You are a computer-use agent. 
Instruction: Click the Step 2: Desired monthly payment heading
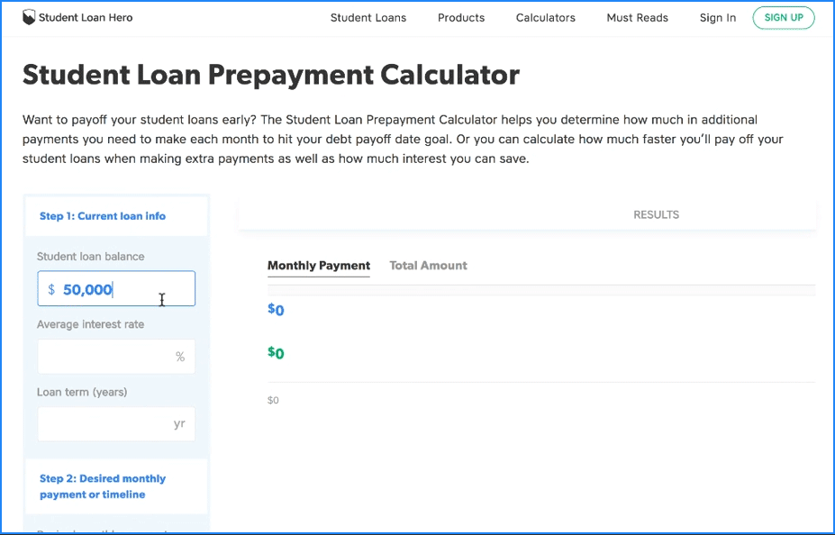103,486
